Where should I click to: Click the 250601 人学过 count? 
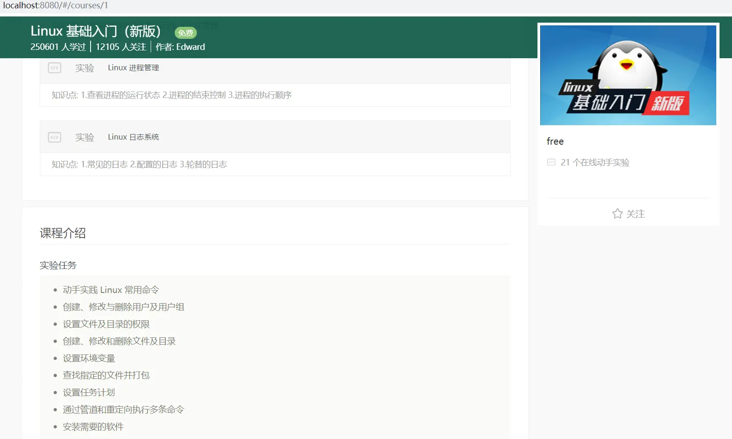[x=58, y=47]
